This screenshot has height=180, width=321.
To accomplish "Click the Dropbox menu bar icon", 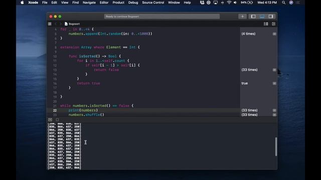I will (202, 2).
